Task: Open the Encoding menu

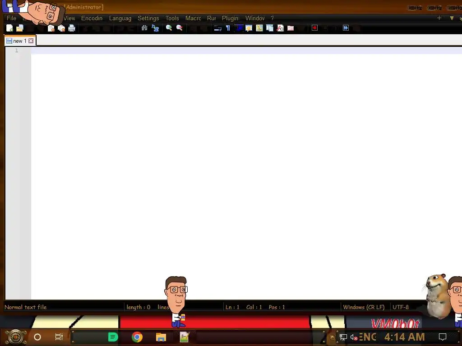Action: pos(92,18)
